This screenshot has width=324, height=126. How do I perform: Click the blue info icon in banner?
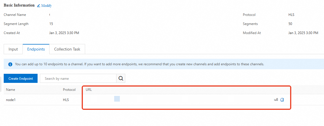[x=10, y=64]
